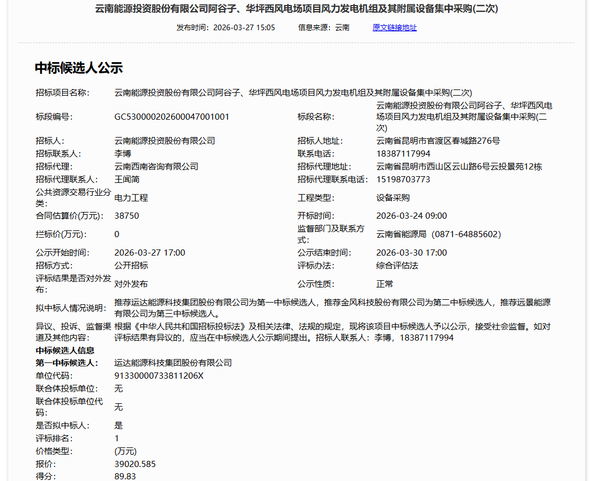Select unit code 91330000733811206X
The height and width of the screenshot is (481, 595).
pyautogui.click(x=159, y=376)
